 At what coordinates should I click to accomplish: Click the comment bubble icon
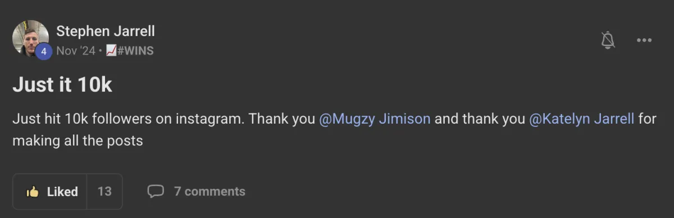[156, 192]
